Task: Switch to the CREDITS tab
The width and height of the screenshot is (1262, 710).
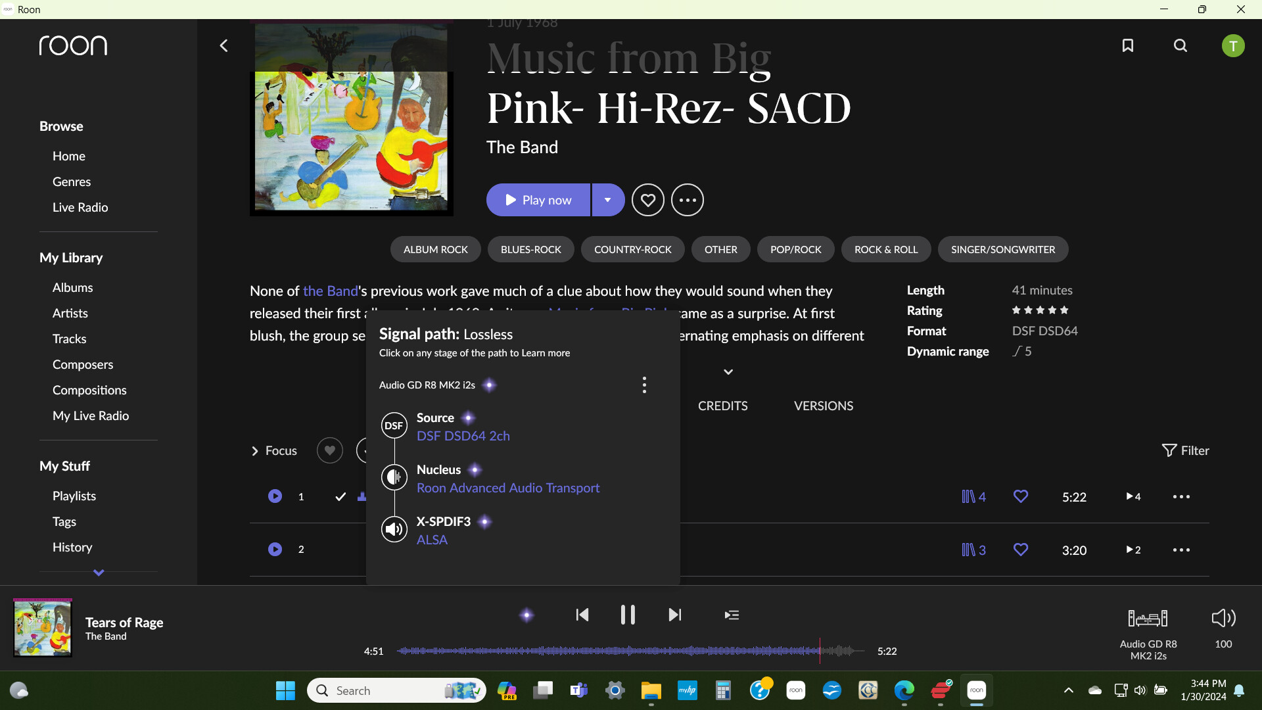Action: click(722, 406)
